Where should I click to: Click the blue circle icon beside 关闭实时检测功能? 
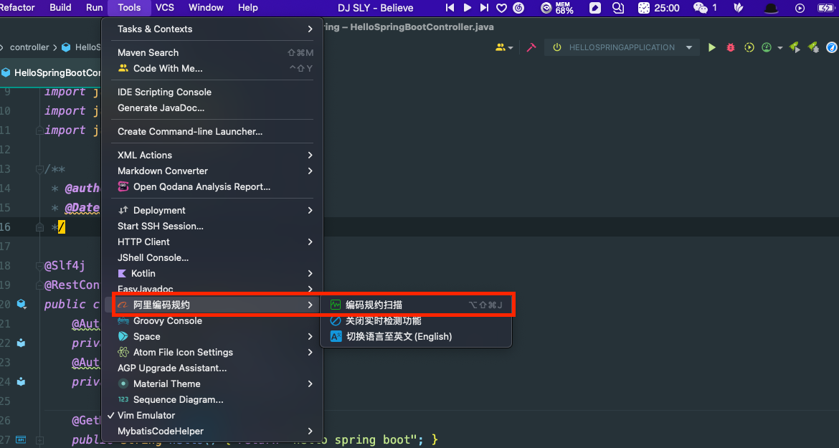[336, 320]
